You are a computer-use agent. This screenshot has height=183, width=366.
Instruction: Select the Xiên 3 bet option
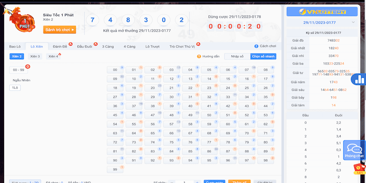point(35,56)
